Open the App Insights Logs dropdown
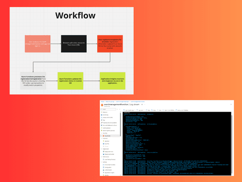The image size is (242, 182). (129, 110)
